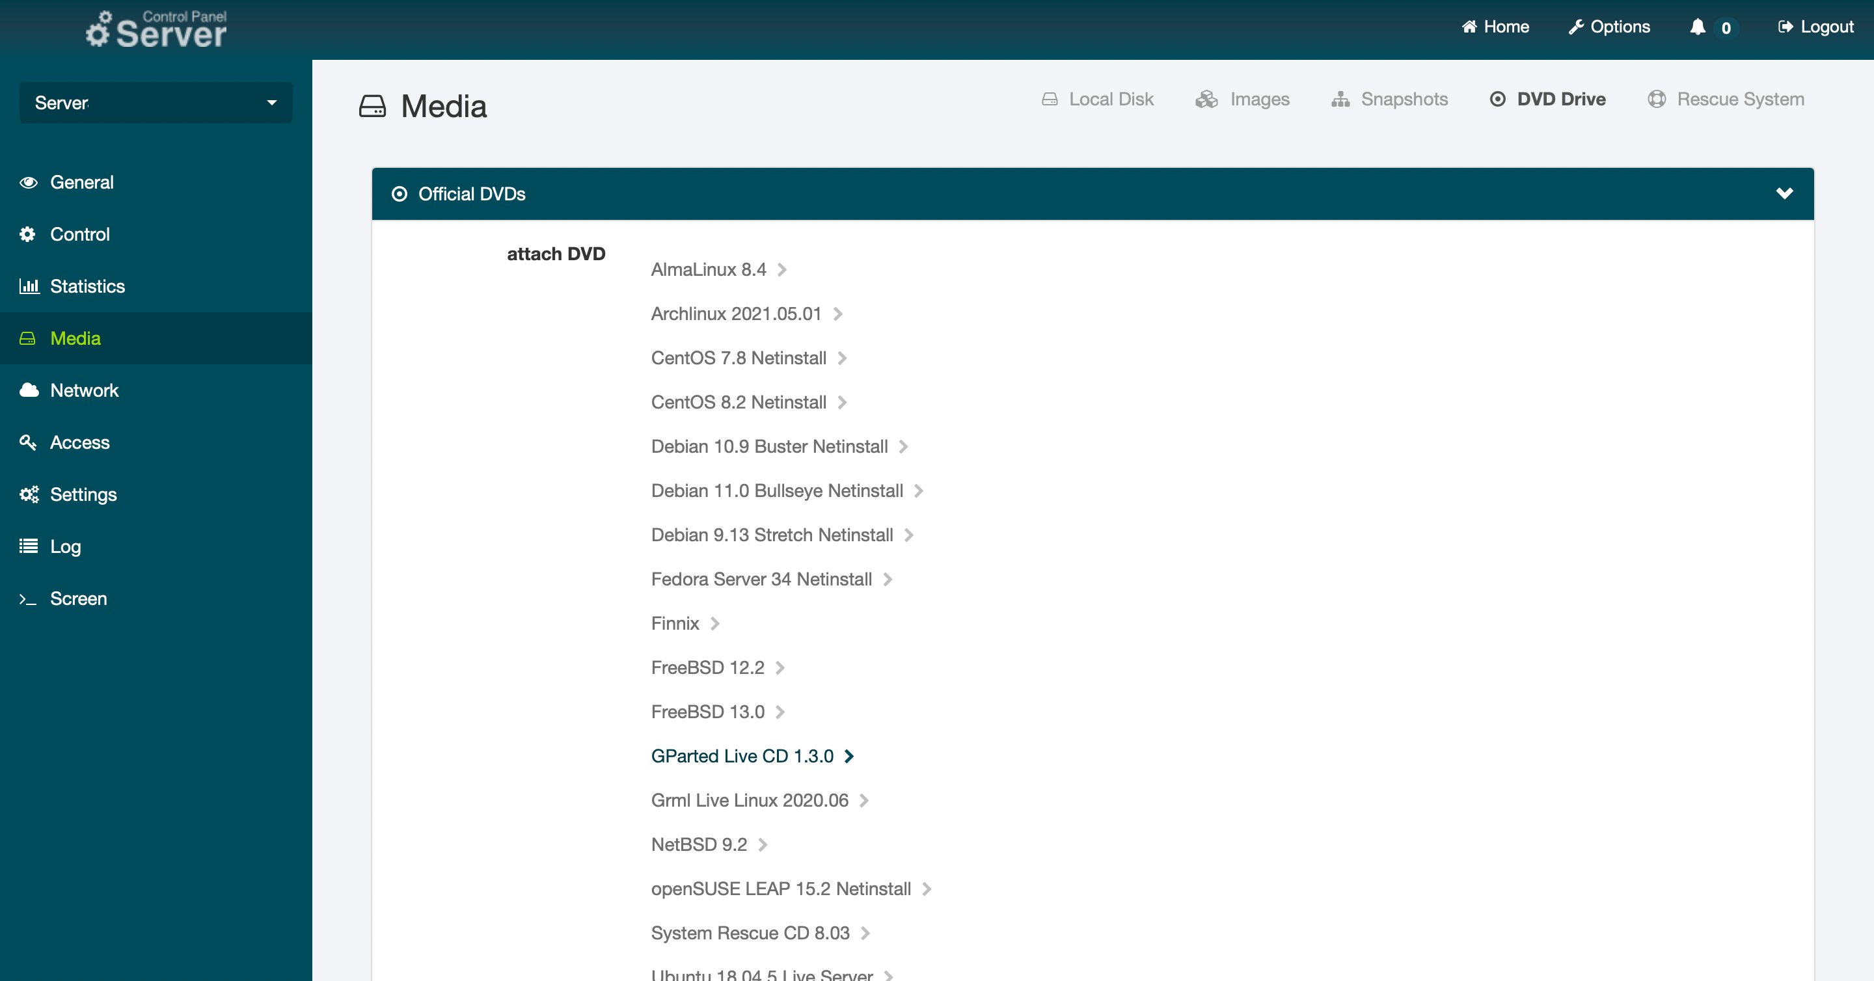Image resolution: width=1874 pixels, height=981 pixels.
Task: Log out using the Logout link
Action: coord(1816,27)
